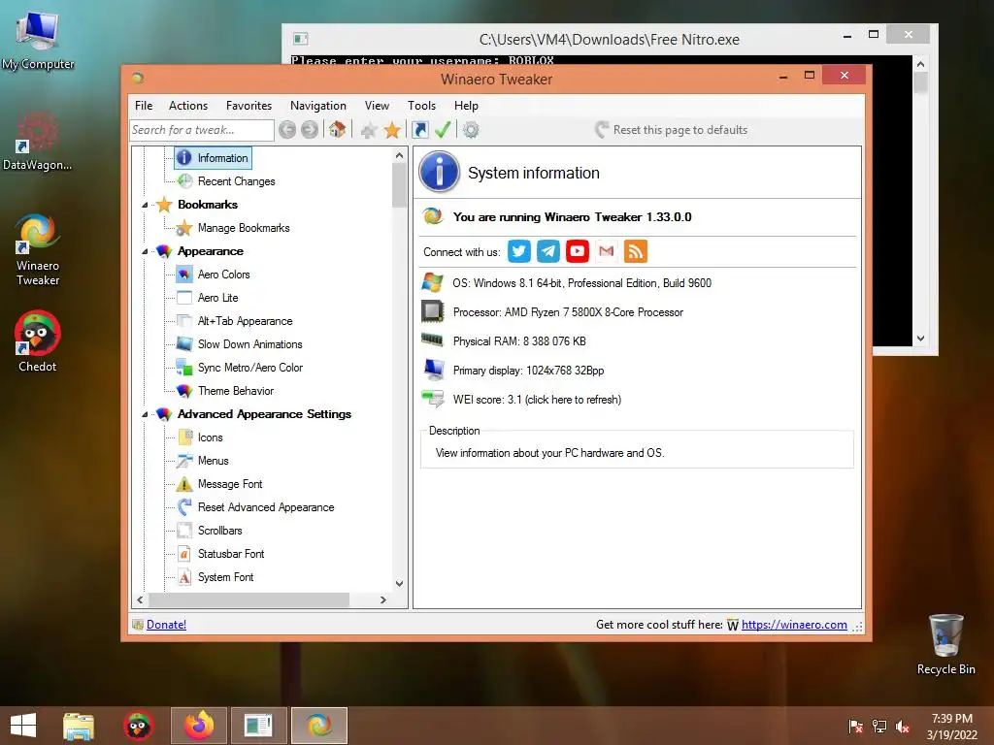Open the YouTube channel icon
994x745 pixels.
pos(578,251)
